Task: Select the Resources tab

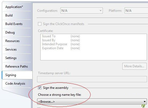Action: click(x=17, y=41)
